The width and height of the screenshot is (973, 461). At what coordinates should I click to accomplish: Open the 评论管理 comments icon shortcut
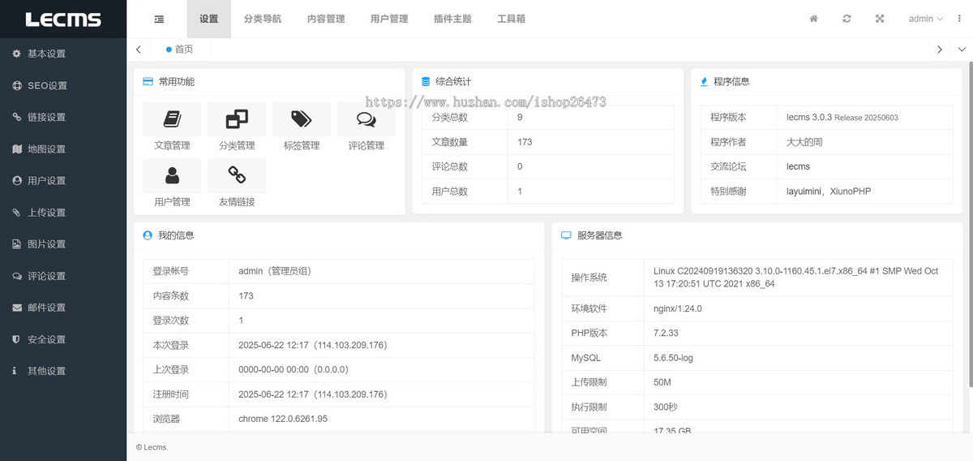pos(366,119)
